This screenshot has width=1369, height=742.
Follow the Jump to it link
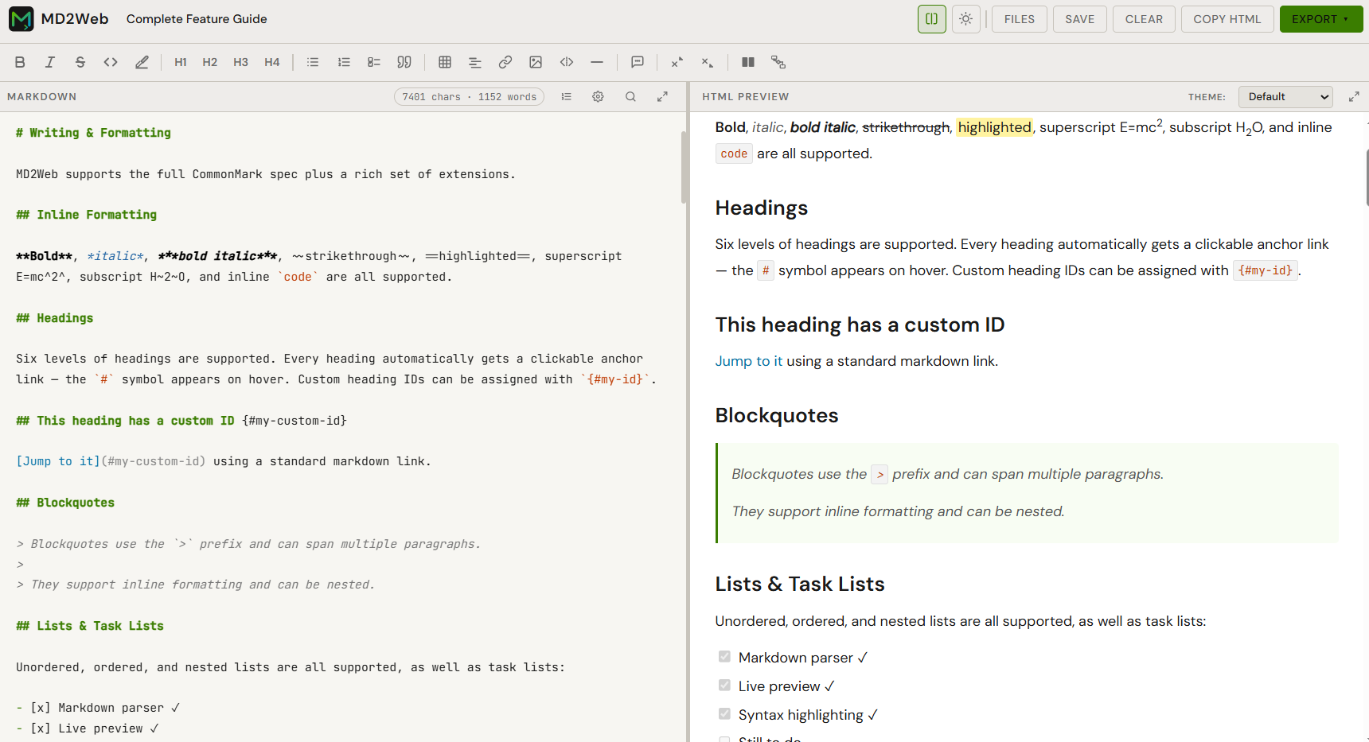point(748,360)
